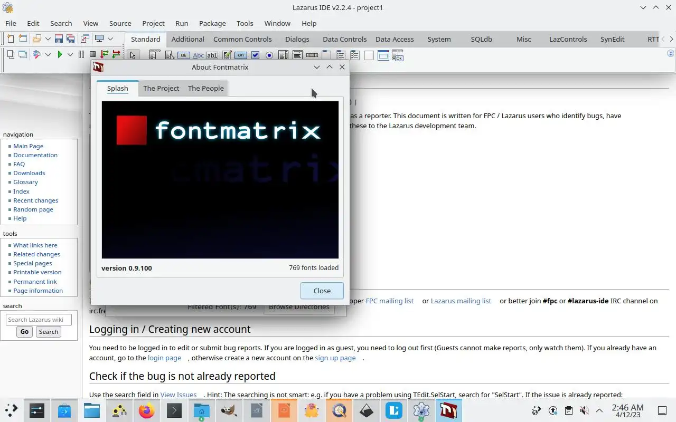Image resolution: width=676 pixels, height=422 pixels.
Task: Switch to The Project tab
Action: tap(161, 88)
